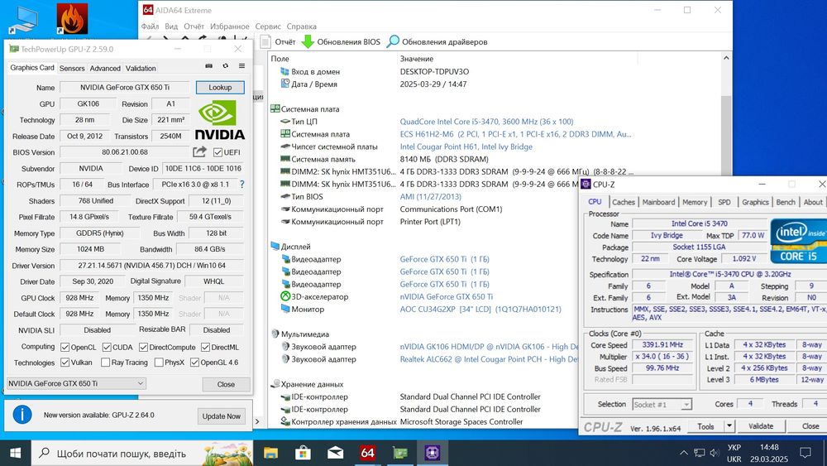Click the GPU-Z taskbar icon
Viewport: 827px width, 466px height.
pos(400,453)
